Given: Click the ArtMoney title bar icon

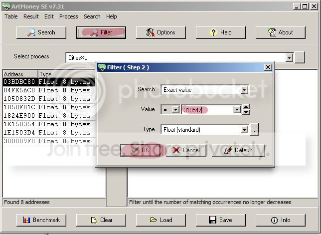Looking at the screenshot, I should [x=6, y=6].
